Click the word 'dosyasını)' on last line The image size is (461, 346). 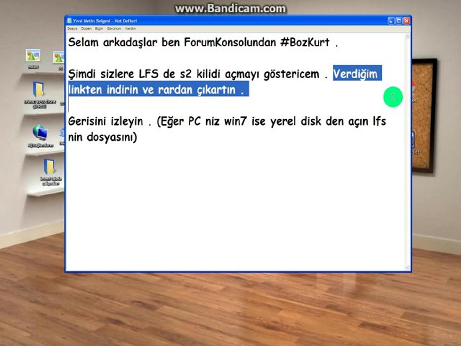(x=112, y=137)
